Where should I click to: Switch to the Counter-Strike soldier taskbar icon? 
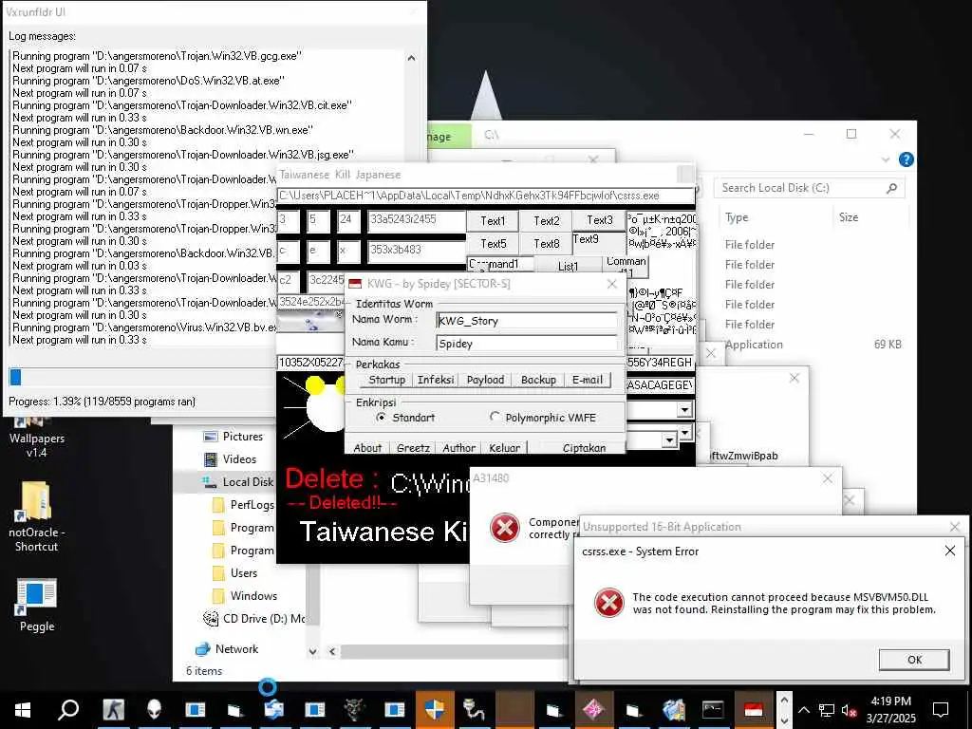click(x=113, y=709)
